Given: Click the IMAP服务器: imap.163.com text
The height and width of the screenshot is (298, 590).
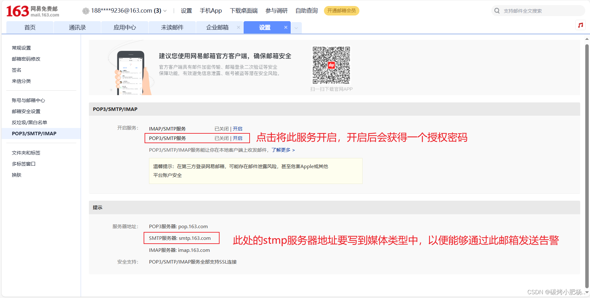Looking at the screenshot, I should point(179,250).
